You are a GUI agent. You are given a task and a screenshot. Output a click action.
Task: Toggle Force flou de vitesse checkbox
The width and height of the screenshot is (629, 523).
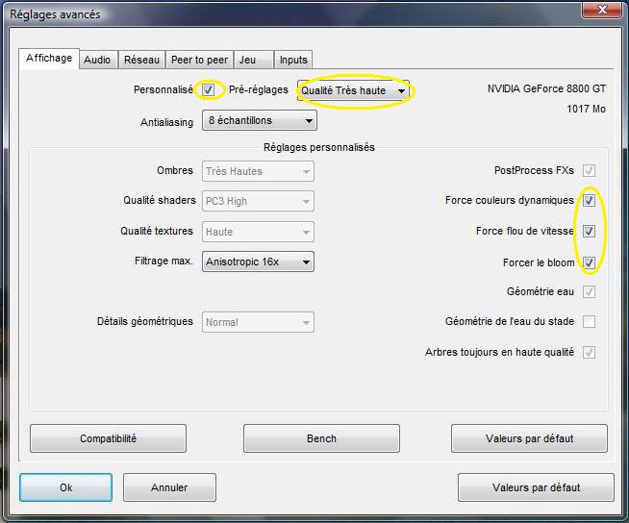[x=589, y=231]
